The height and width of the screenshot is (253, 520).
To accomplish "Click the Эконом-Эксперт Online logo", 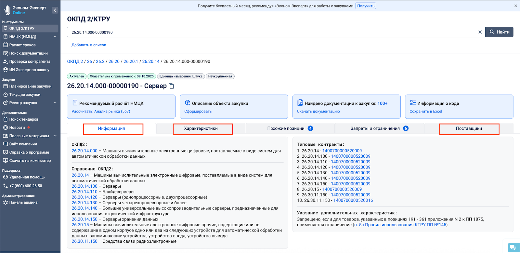I will pos(25,10).
